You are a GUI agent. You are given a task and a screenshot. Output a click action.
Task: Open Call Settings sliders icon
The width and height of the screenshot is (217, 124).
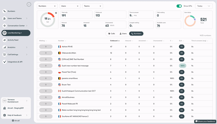click(5, 55)
